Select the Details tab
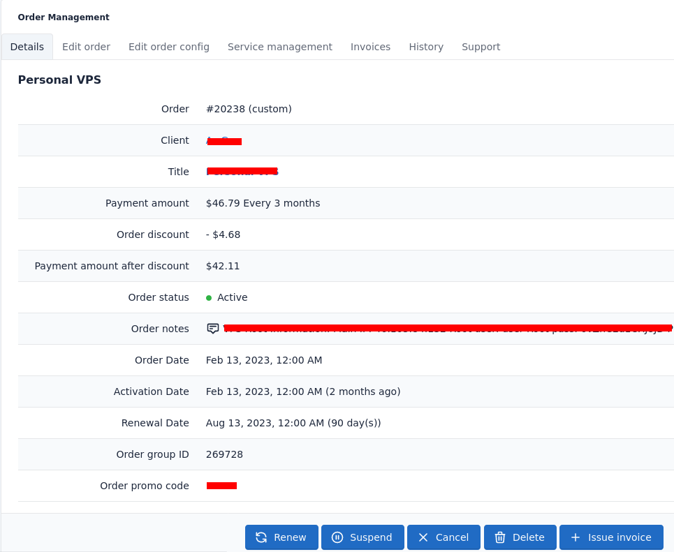The height and width of the screenshot is (552, 674). point(27,47)
